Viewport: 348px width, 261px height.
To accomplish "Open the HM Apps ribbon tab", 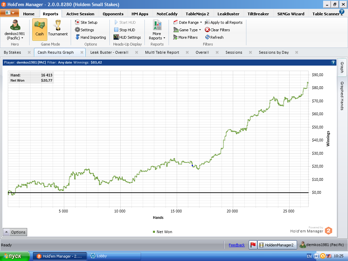I will click(x=140, y=14).
